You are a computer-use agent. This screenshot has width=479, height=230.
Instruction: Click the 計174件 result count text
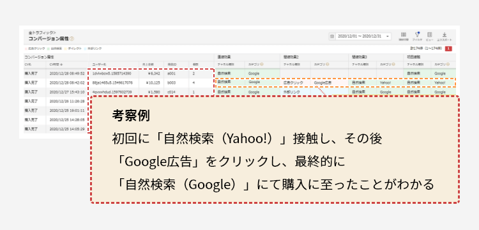427,49
